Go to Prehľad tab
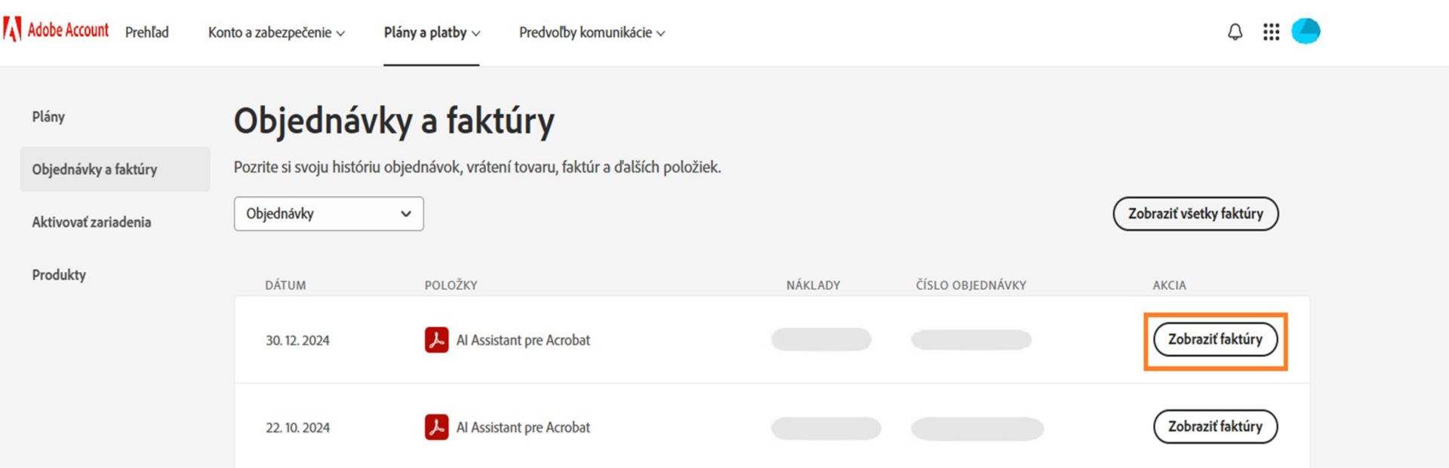The width and height of the screenshot is (1449, 468). pyautogui.click(x=147, y=32)
